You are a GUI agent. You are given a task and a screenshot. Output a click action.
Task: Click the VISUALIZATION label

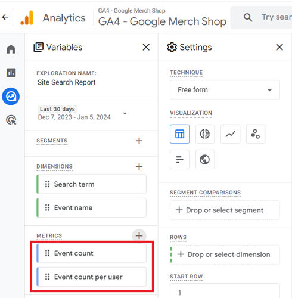tap(191, 113)
